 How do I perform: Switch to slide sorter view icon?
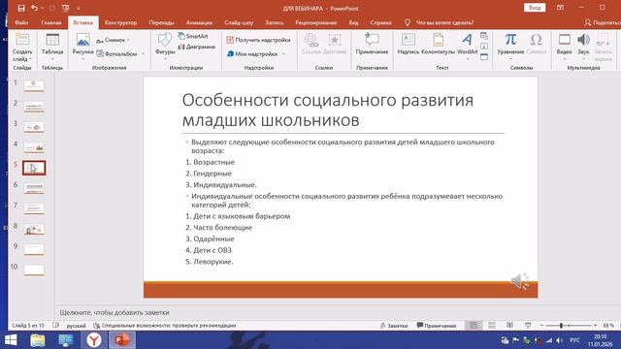tap(492, 326)
